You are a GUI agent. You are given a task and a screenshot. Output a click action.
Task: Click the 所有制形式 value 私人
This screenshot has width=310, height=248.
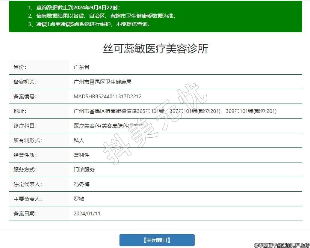(x=79, y=140)
